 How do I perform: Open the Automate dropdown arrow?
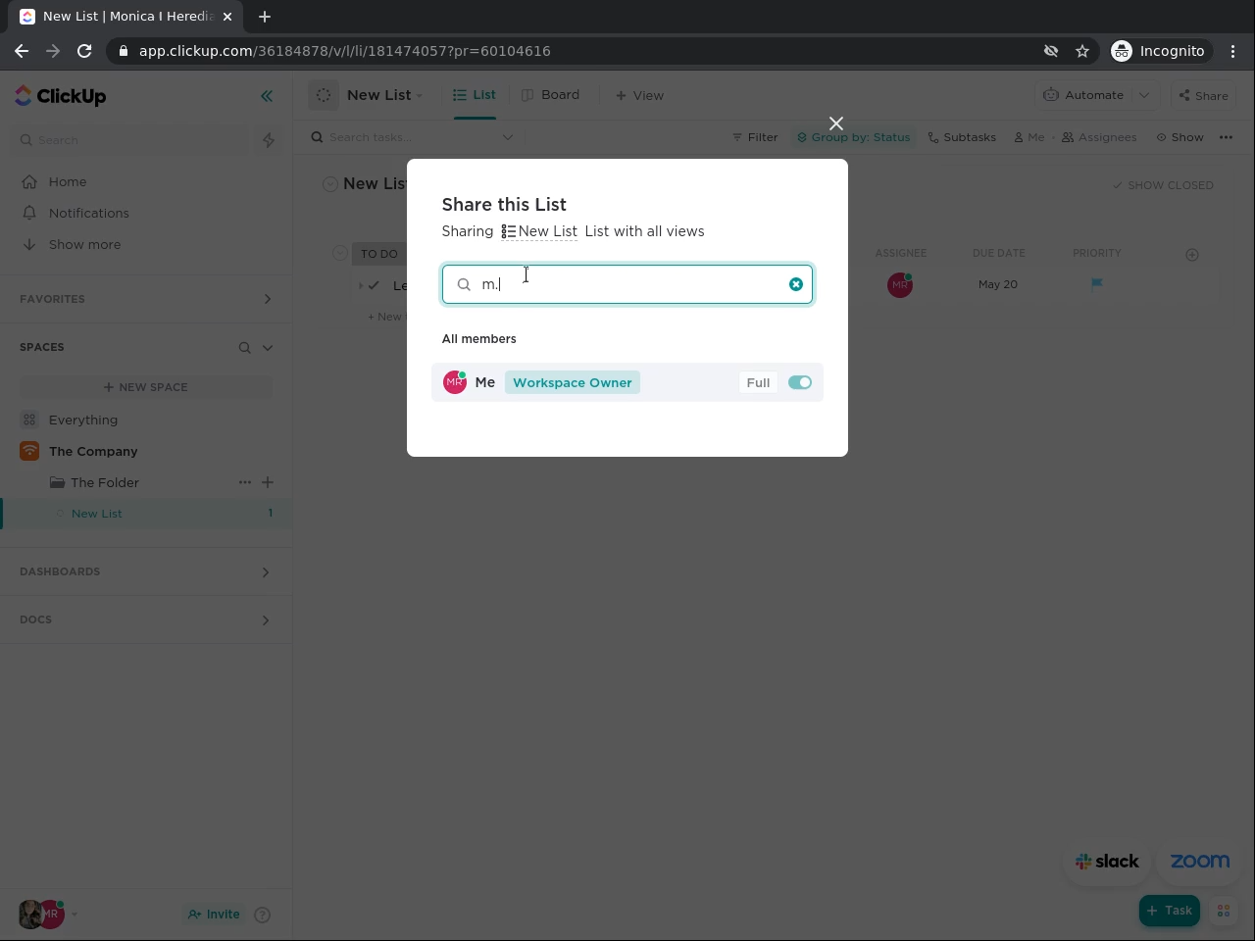point(1143,95)
